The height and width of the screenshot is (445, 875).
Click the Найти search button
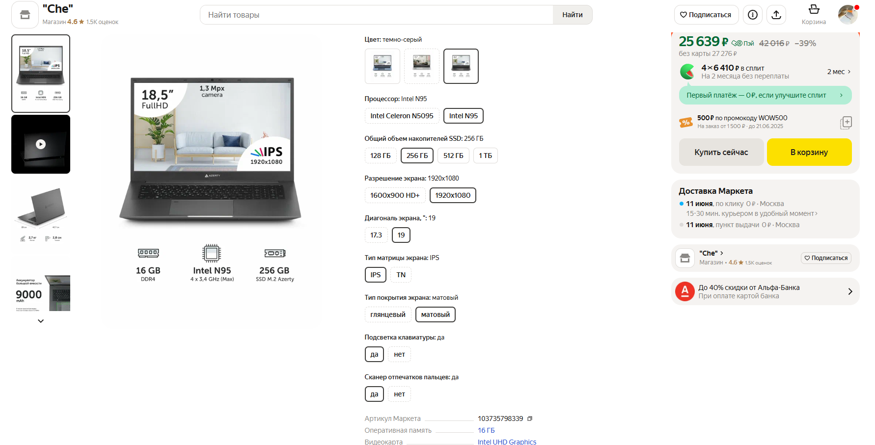click(572, 15)
